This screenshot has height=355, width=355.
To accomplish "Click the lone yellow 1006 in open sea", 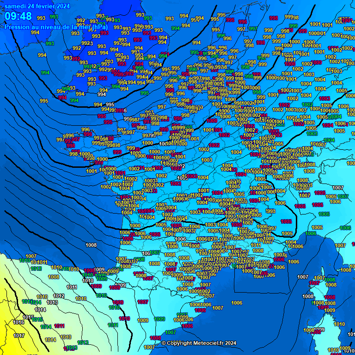I will (x=237, y=303).
